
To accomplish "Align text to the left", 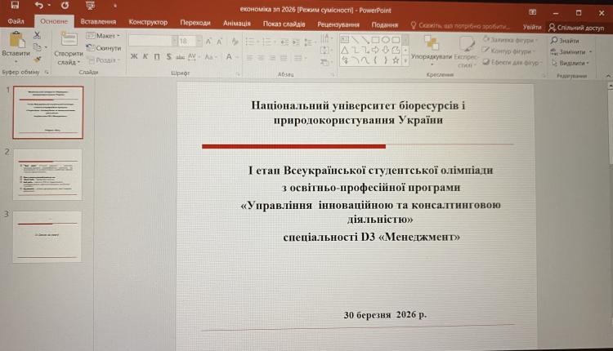I will click(249, 58).
